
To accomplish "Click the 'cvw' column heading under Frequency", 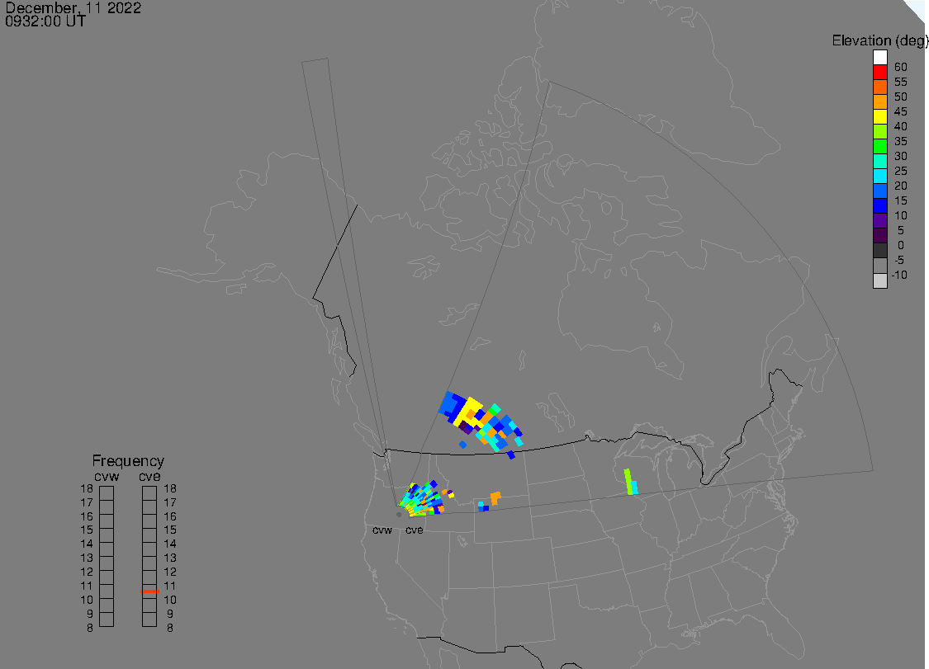I will [x=107, y=477].
